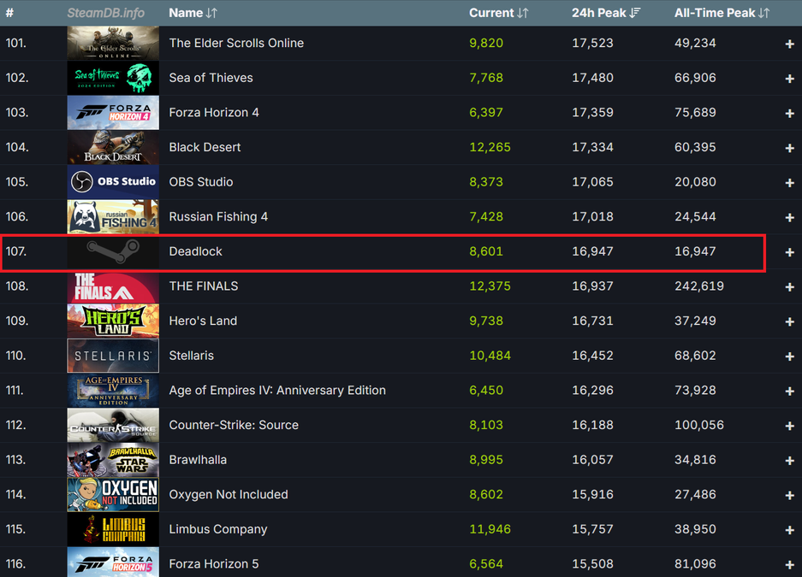Open The Elder Scrolls Online thumbnail
The image size is (802, 577).
pos(113,43)
